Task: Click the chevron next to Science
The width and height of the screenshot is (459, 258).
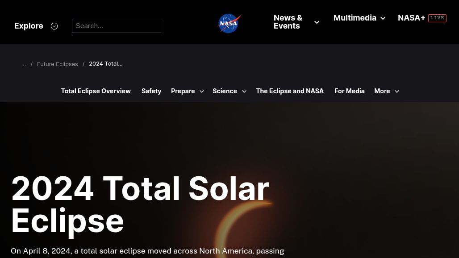Action: 244,91
